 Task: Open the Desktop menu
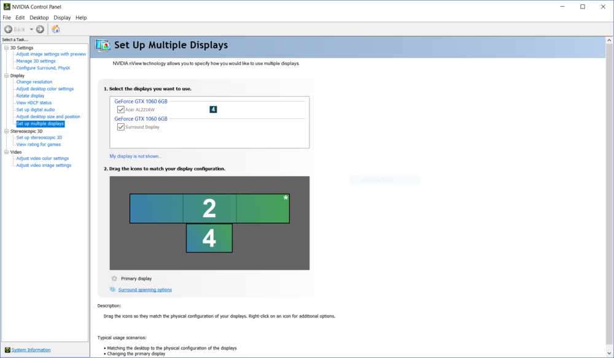click(39, 18)
